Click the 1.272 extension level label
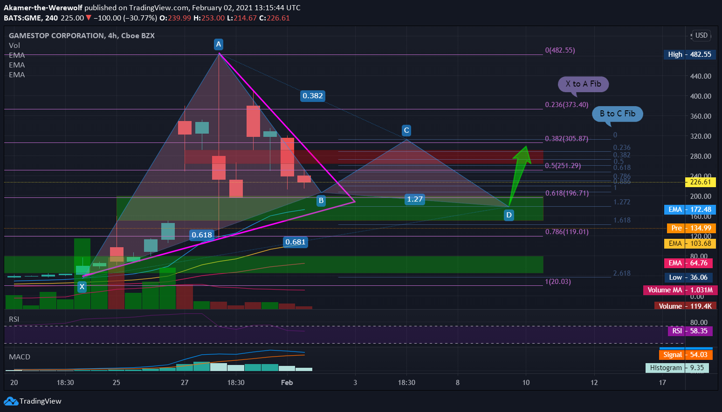The height and width of the screenshot is (412, 722). pos(622,202)
